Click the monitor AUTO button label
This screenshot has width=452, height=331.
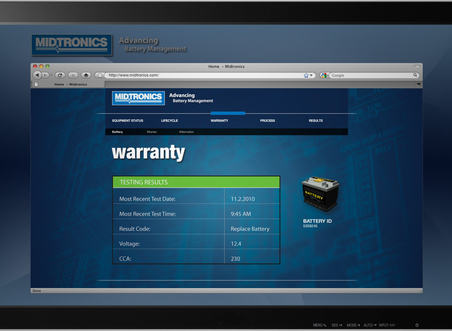pyautogui.click(x=370, y=325)
